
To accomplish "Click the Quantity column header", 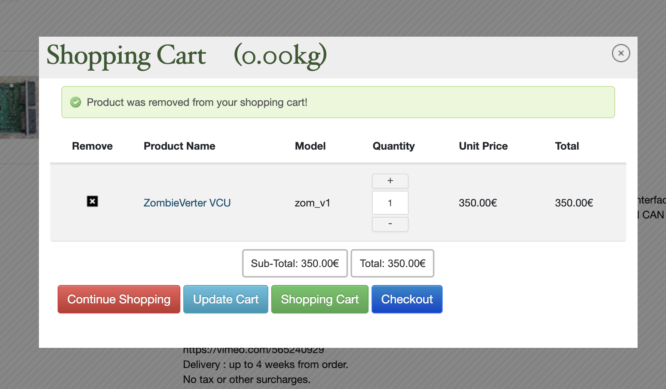I will 394,146.
